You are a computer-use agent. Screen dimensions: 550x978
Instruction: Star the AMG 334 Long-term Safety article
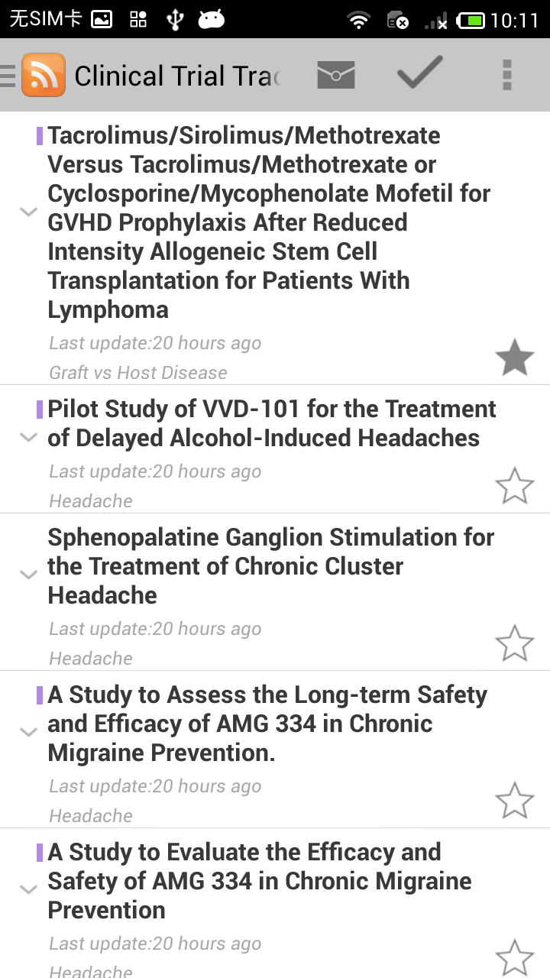[x=514, y=801]
